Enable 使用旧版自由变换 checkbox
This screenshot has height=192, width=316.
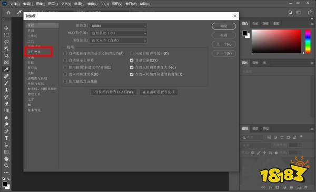point(65,81)
